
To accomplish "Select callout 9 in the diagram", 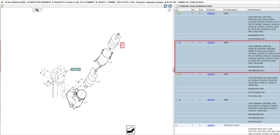I will point(81,86).
